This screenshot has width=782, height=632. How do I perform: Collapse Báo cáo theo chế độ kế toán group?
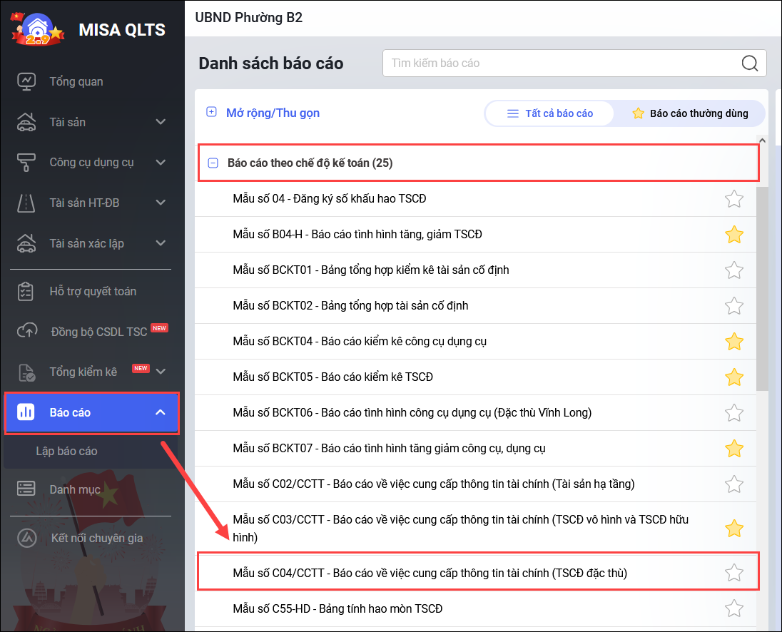[x=213, y=163]
